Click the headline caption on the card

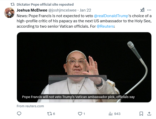78,97
